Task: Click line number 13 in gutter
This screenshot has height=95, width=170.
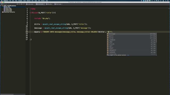Action: (x=27, y=32)
